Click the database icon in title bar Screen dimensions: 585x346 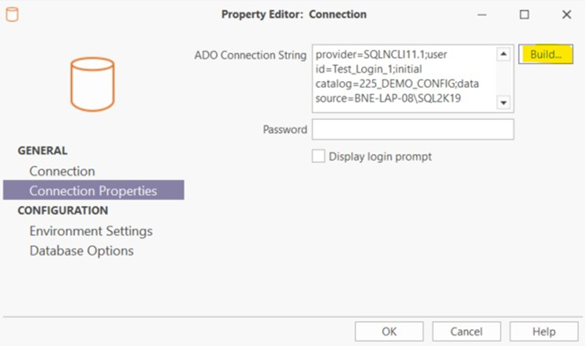tap(12, 14)
